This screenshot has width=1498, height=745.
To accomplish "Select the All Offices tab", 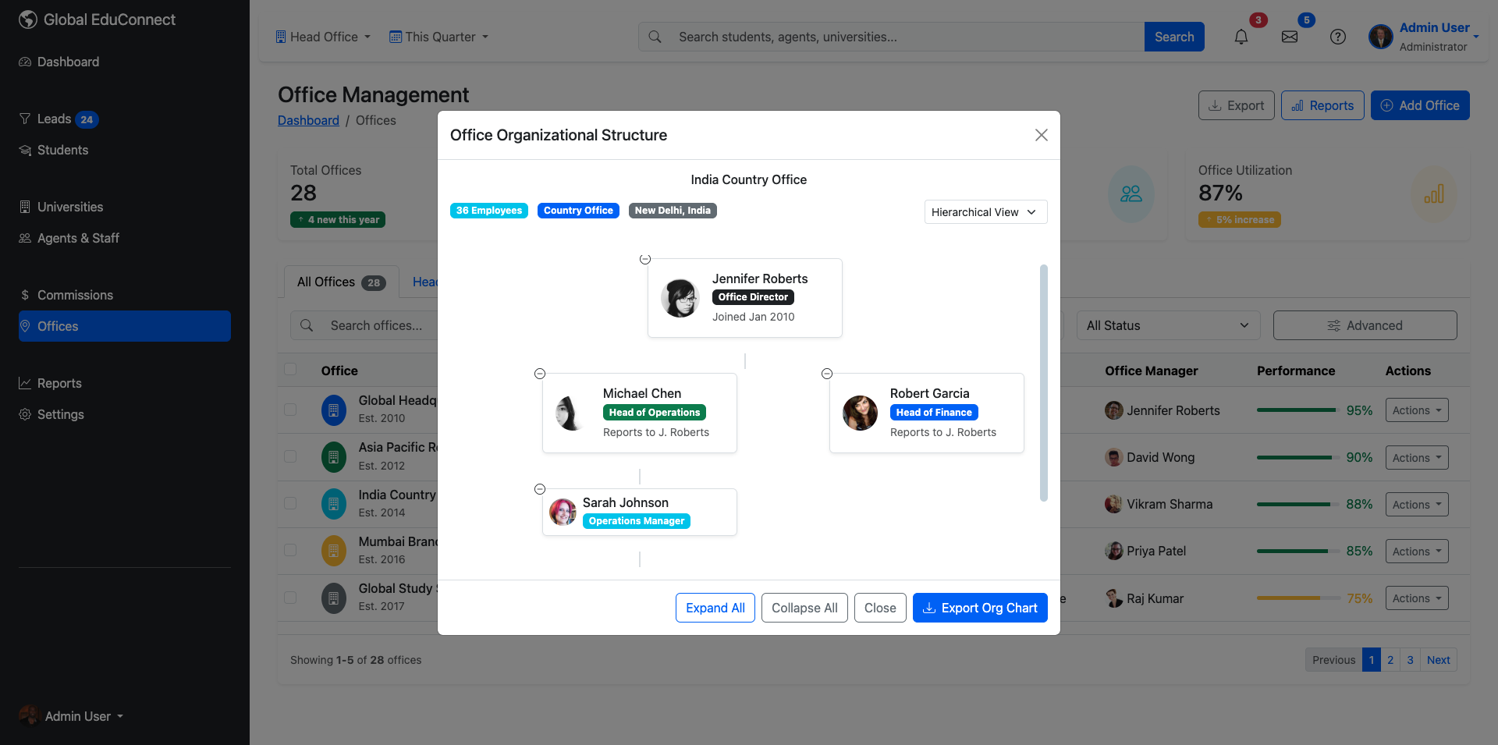I will coord(341,282).
